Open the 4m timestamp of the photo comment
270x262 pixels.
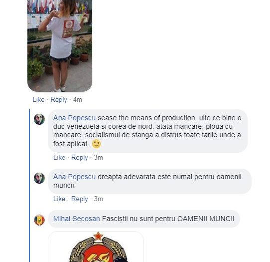tap(78, 99)
